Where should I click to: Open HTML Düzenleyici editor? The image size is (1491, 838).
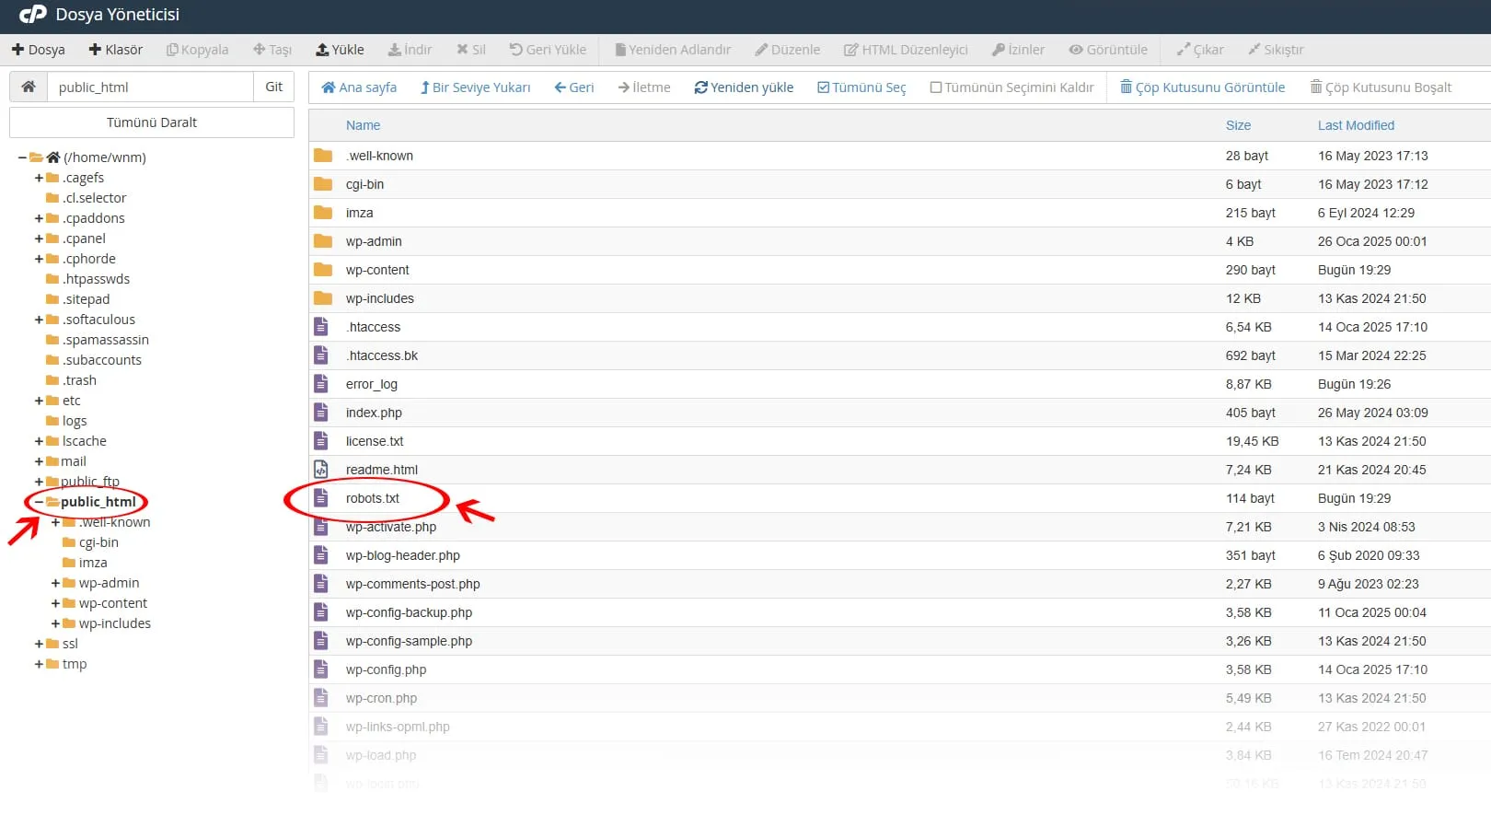pos(906,50)
